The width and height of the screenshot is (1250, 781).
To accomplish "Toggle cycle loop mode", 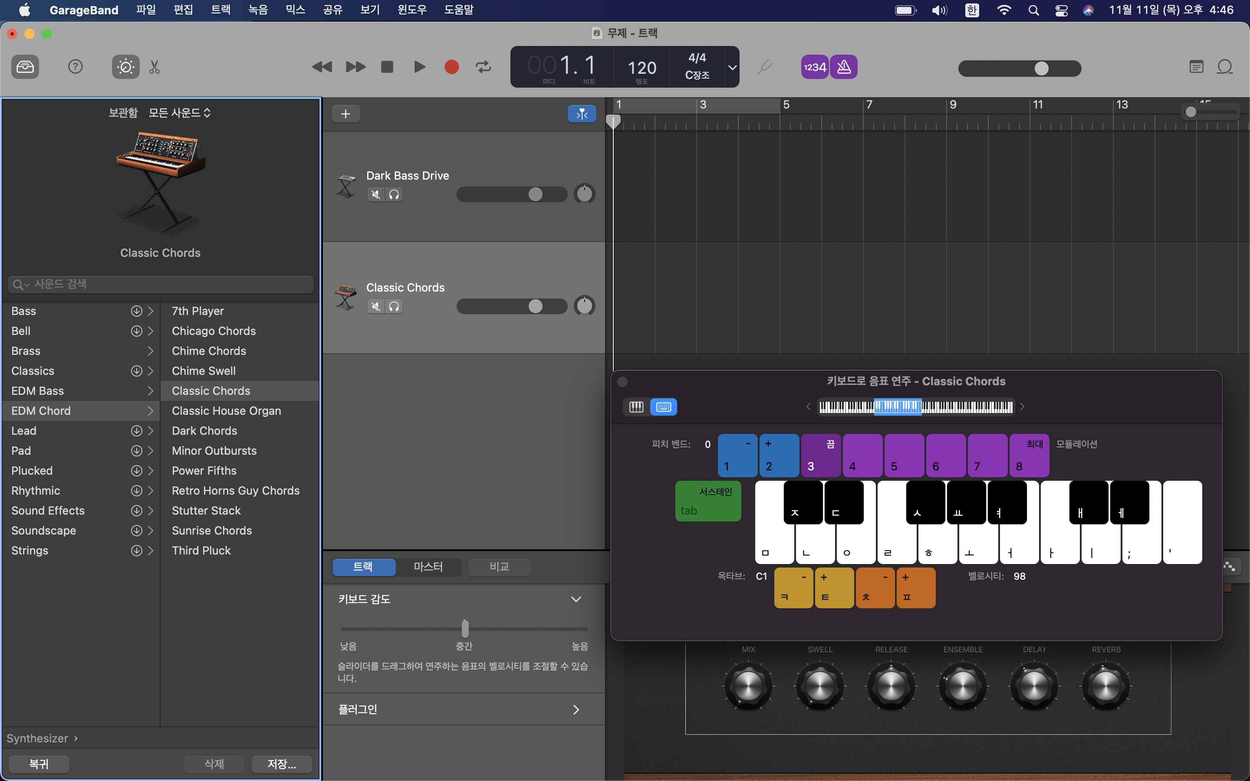I will (484, 67).
